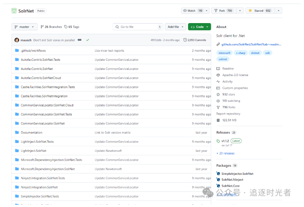Screen dimensions: 304x207
Task: Open the CommonServiceLocator.SolrNet.Tests folder
Action: (46, 114)
